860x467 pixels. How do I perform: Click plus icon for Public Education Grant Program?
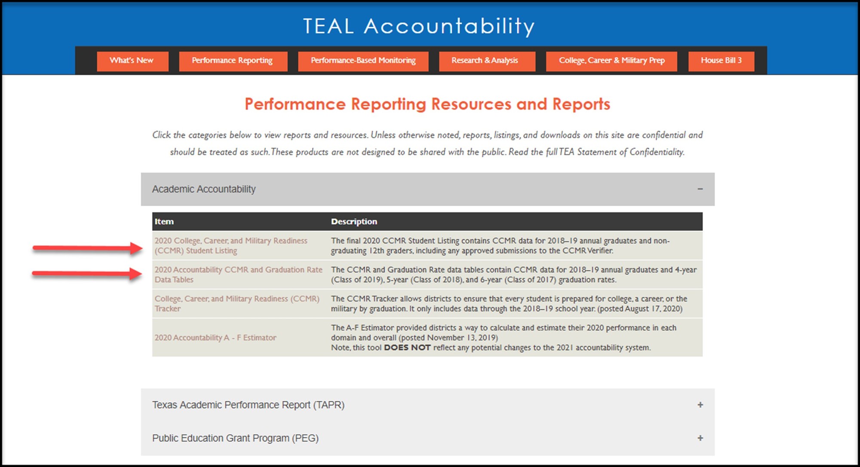point(700,438)
